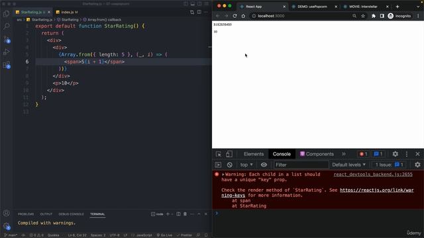Open the console settings gear
This screenshot has width=424, height=238.
[417, 165]
